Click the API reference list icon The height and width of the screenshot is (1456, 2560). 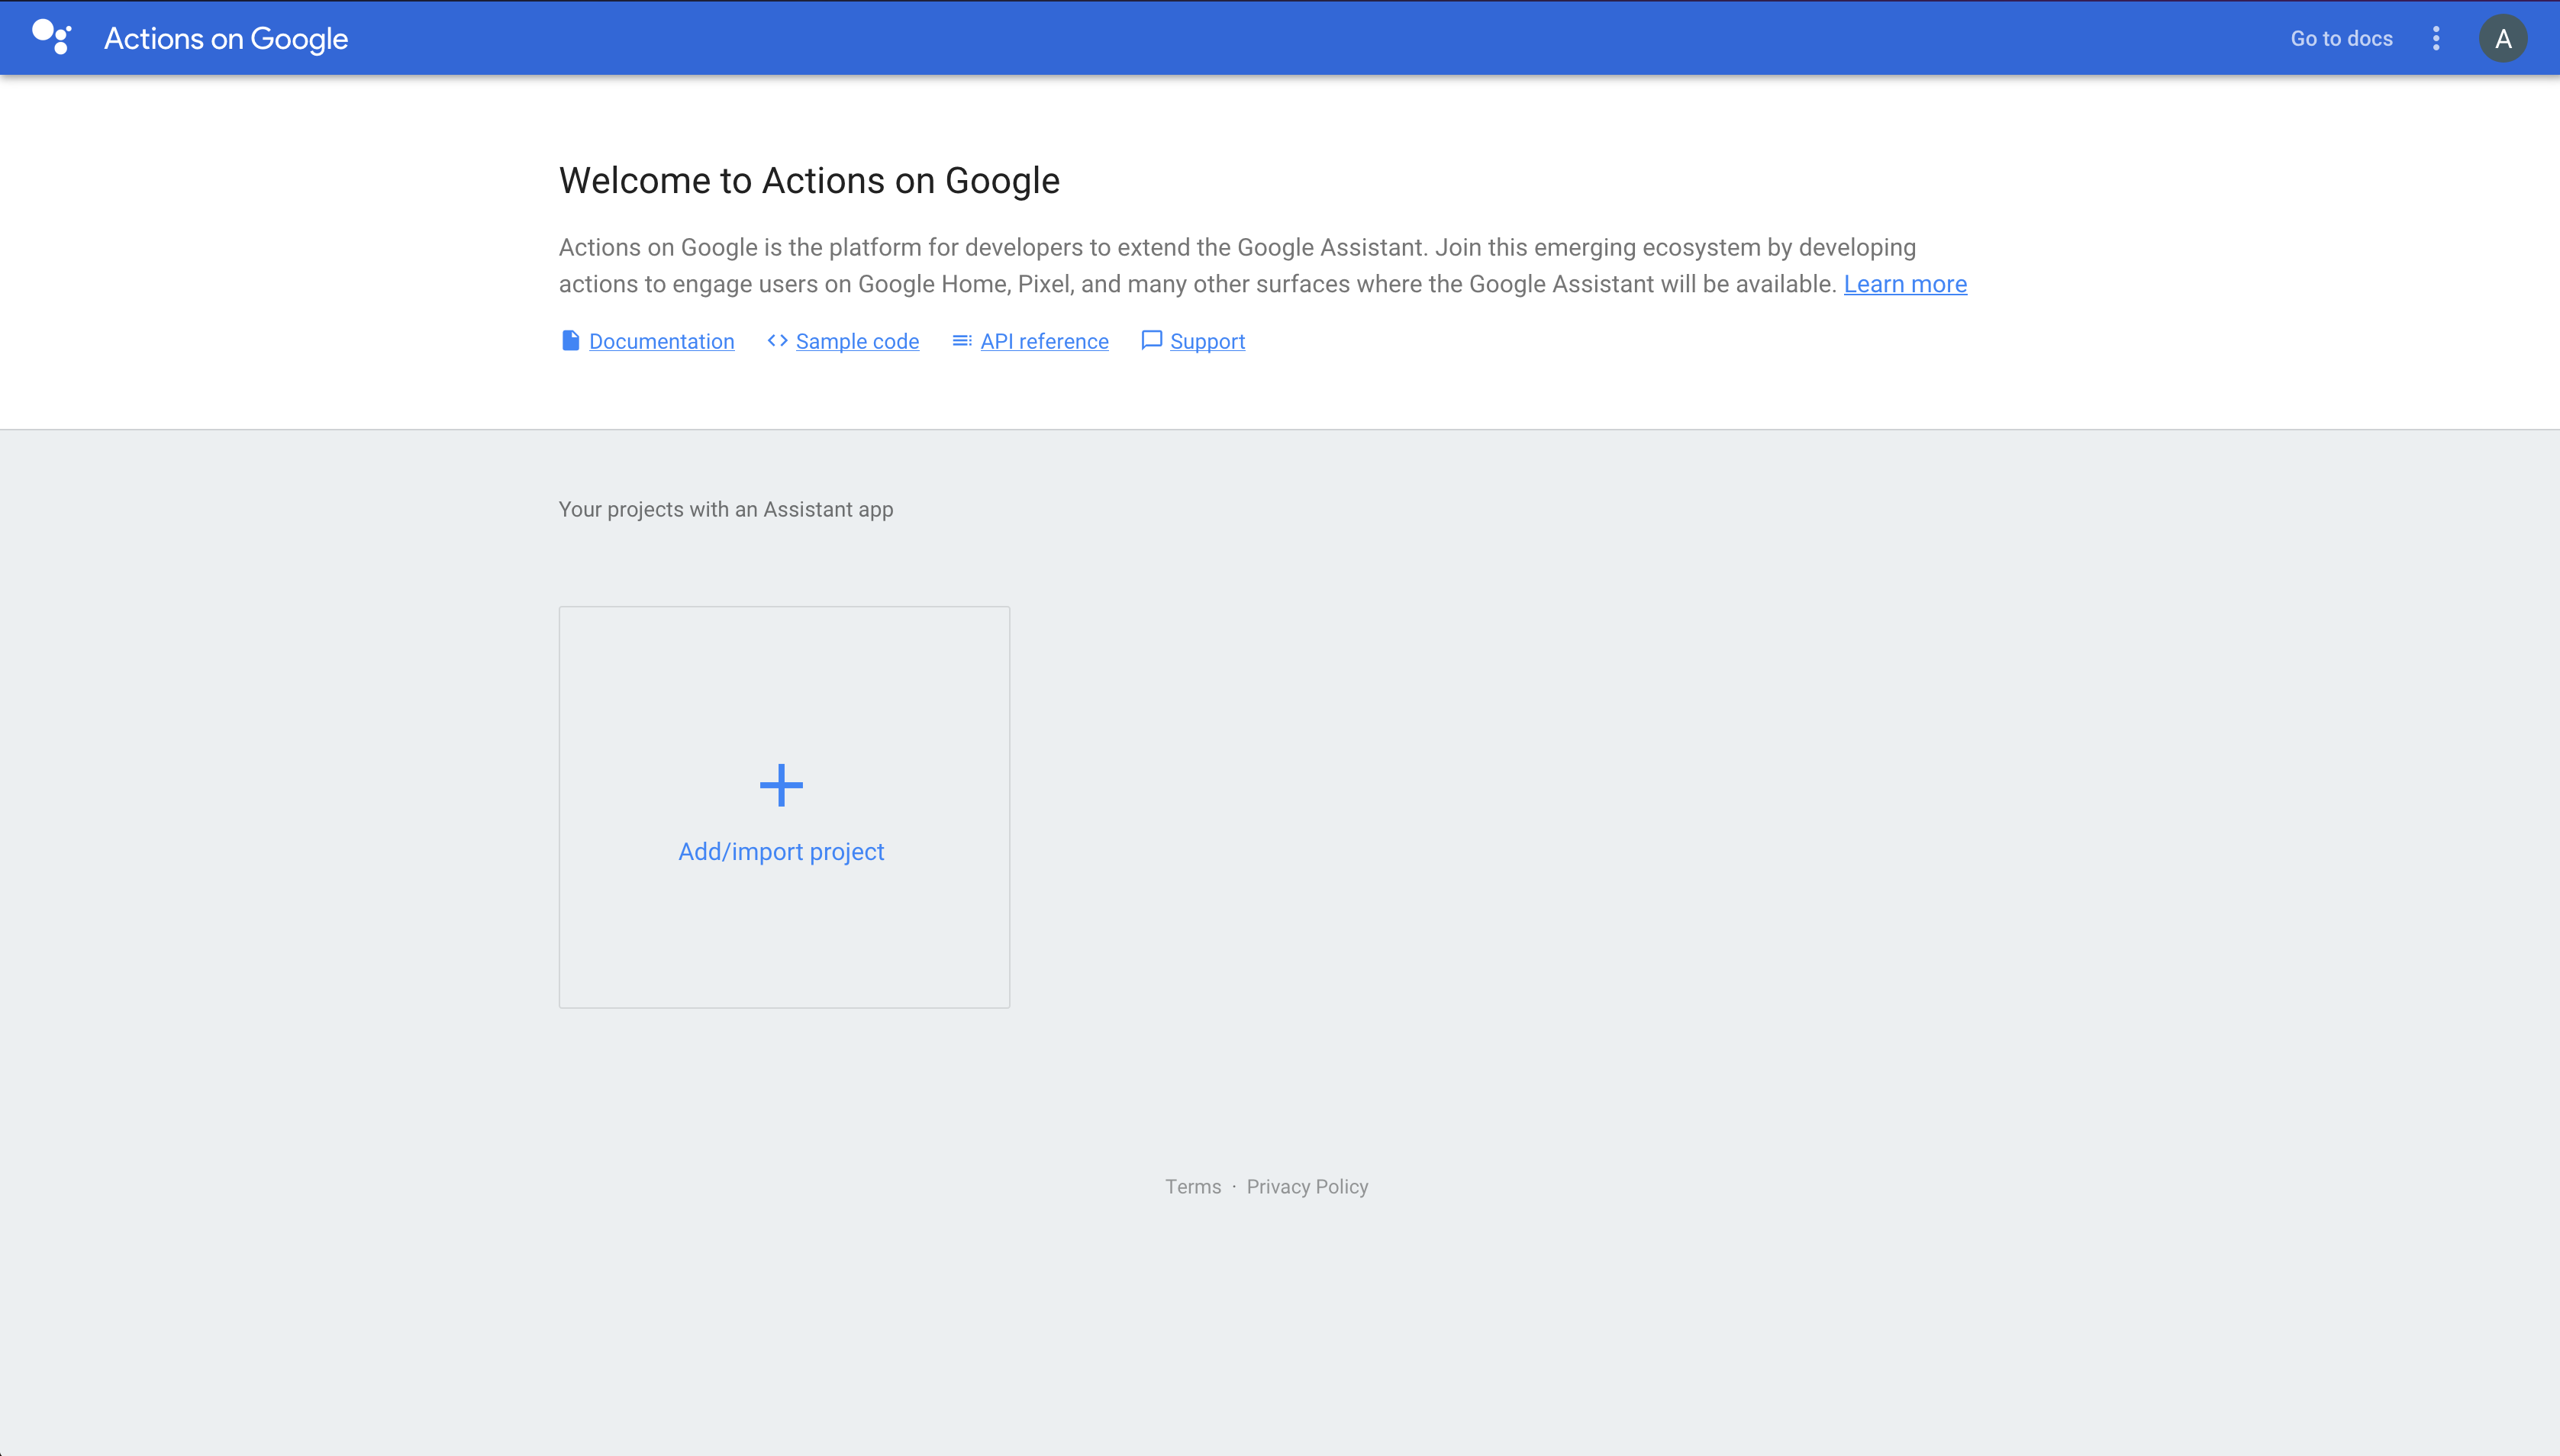[962, 341]
